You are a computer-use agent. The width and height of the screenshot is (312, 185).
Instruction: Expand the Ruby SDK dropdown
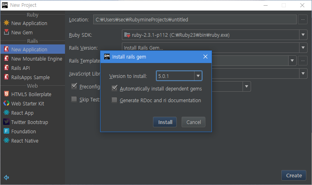[x=303, y=35]
